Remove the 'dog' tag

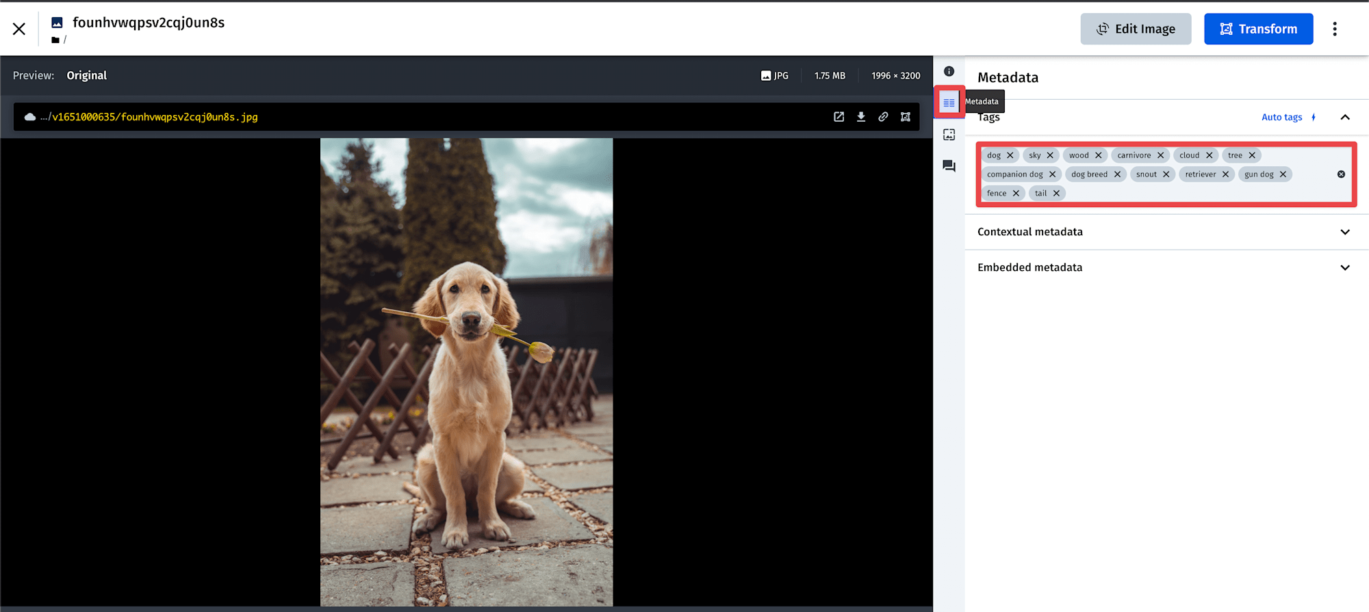point(1010,155)
